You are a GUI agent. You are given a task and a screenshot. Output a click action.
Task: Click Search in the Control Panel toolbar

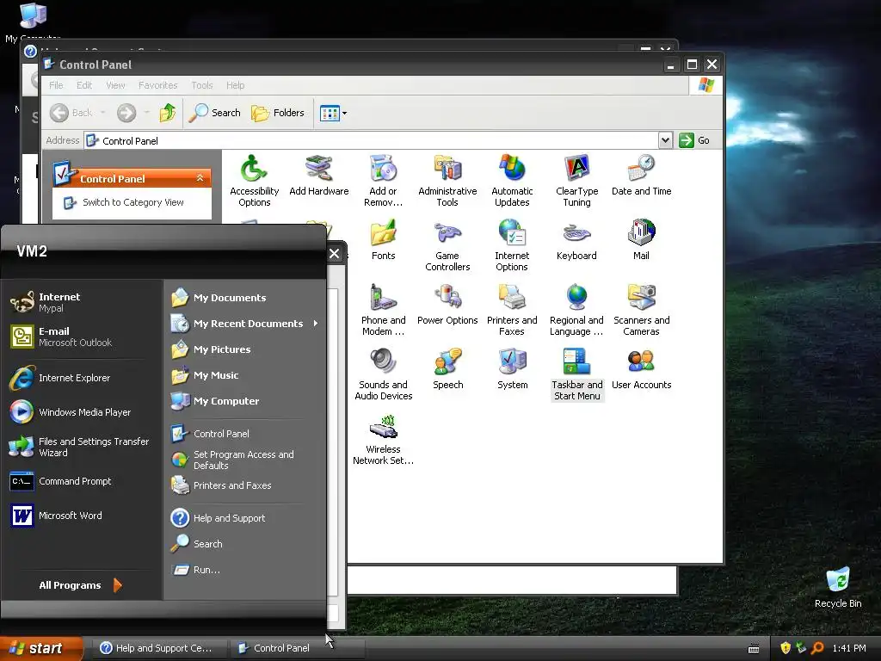pyautogui.click(x=214, y=113)
